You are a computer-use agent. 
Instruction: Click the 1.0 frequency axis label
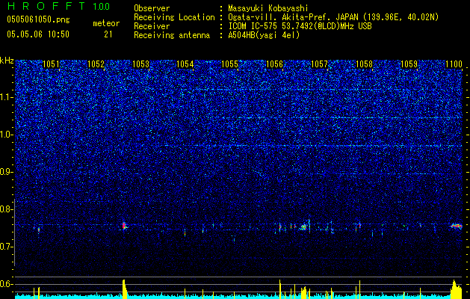coord(7,135)
